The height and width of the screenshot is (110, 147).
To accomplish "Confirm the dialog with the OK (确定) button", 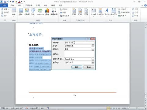I will pos(77,67).
